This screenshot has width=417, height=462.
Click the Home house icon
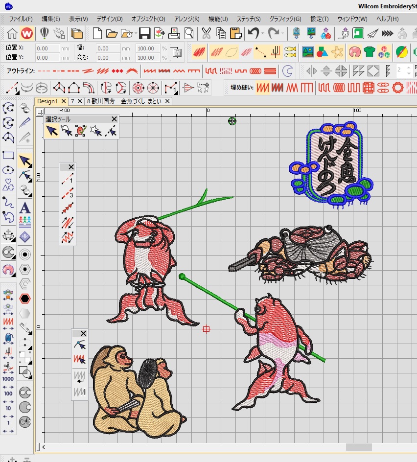pyautogui.click(x=12, y=33)
